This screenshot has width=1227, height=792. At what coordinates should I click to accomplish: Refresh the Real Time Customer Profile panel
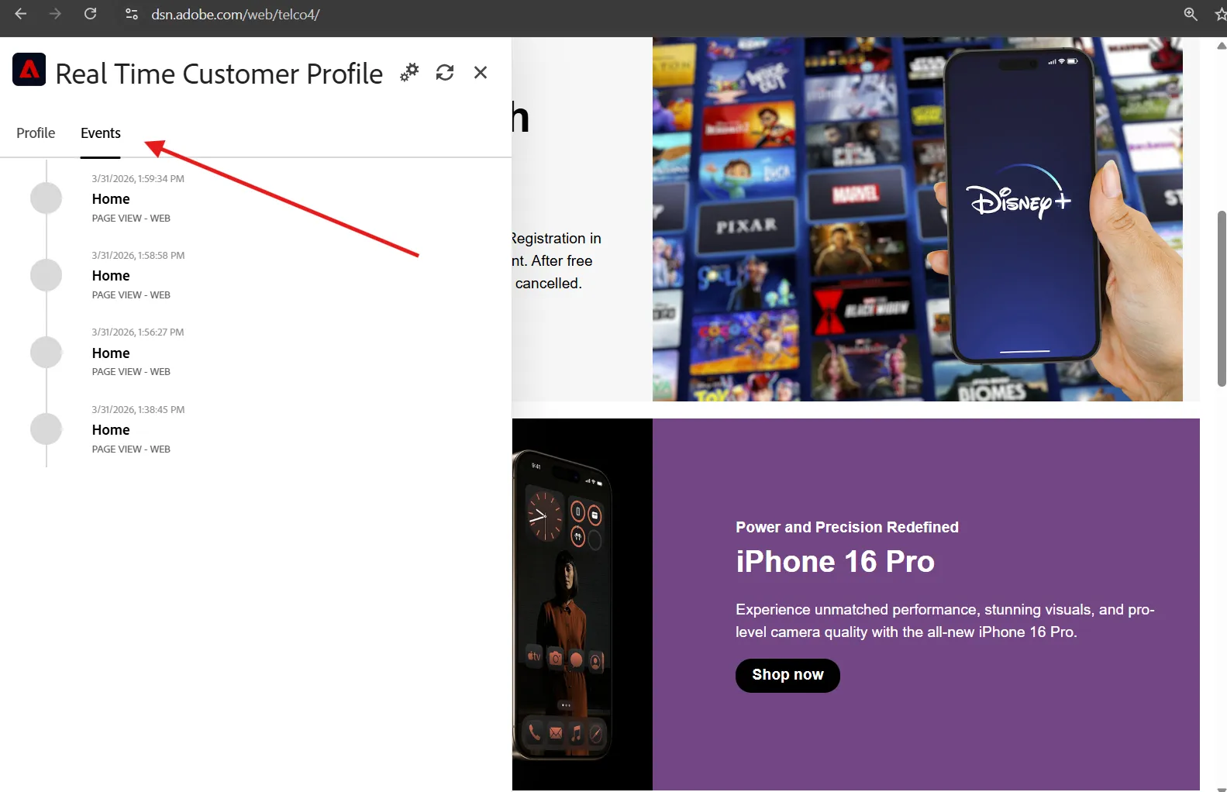pyautogui.click(x=445, y=72)
